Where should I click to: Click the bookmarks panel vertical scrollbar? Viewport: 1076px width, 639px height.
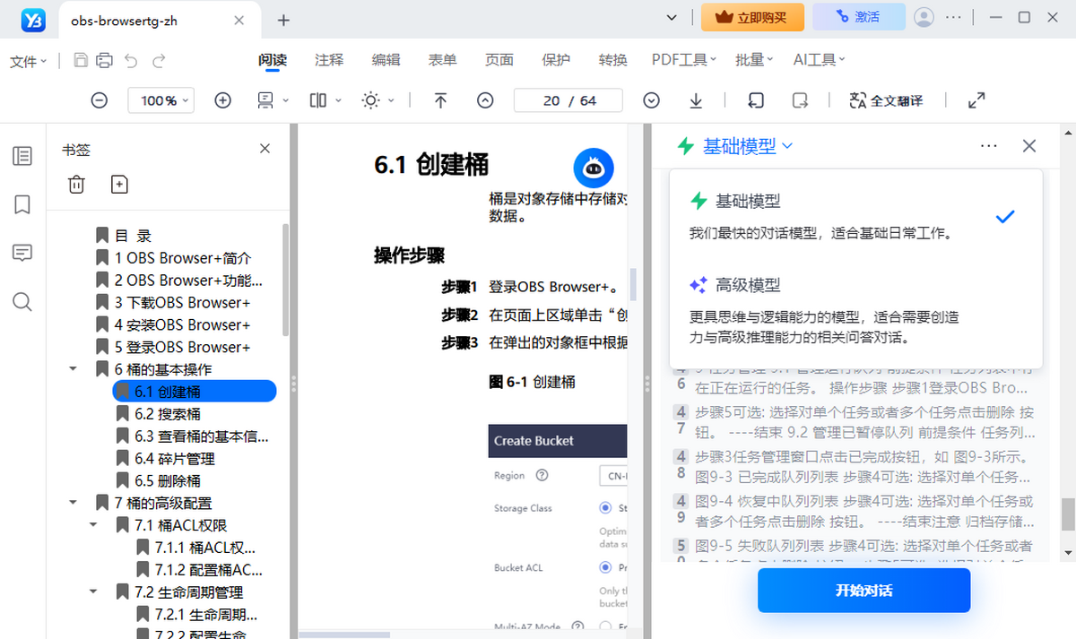286,280
